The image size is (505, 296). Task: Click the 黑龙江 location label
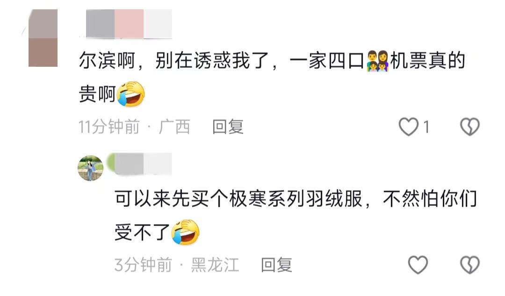pos(215,265)
